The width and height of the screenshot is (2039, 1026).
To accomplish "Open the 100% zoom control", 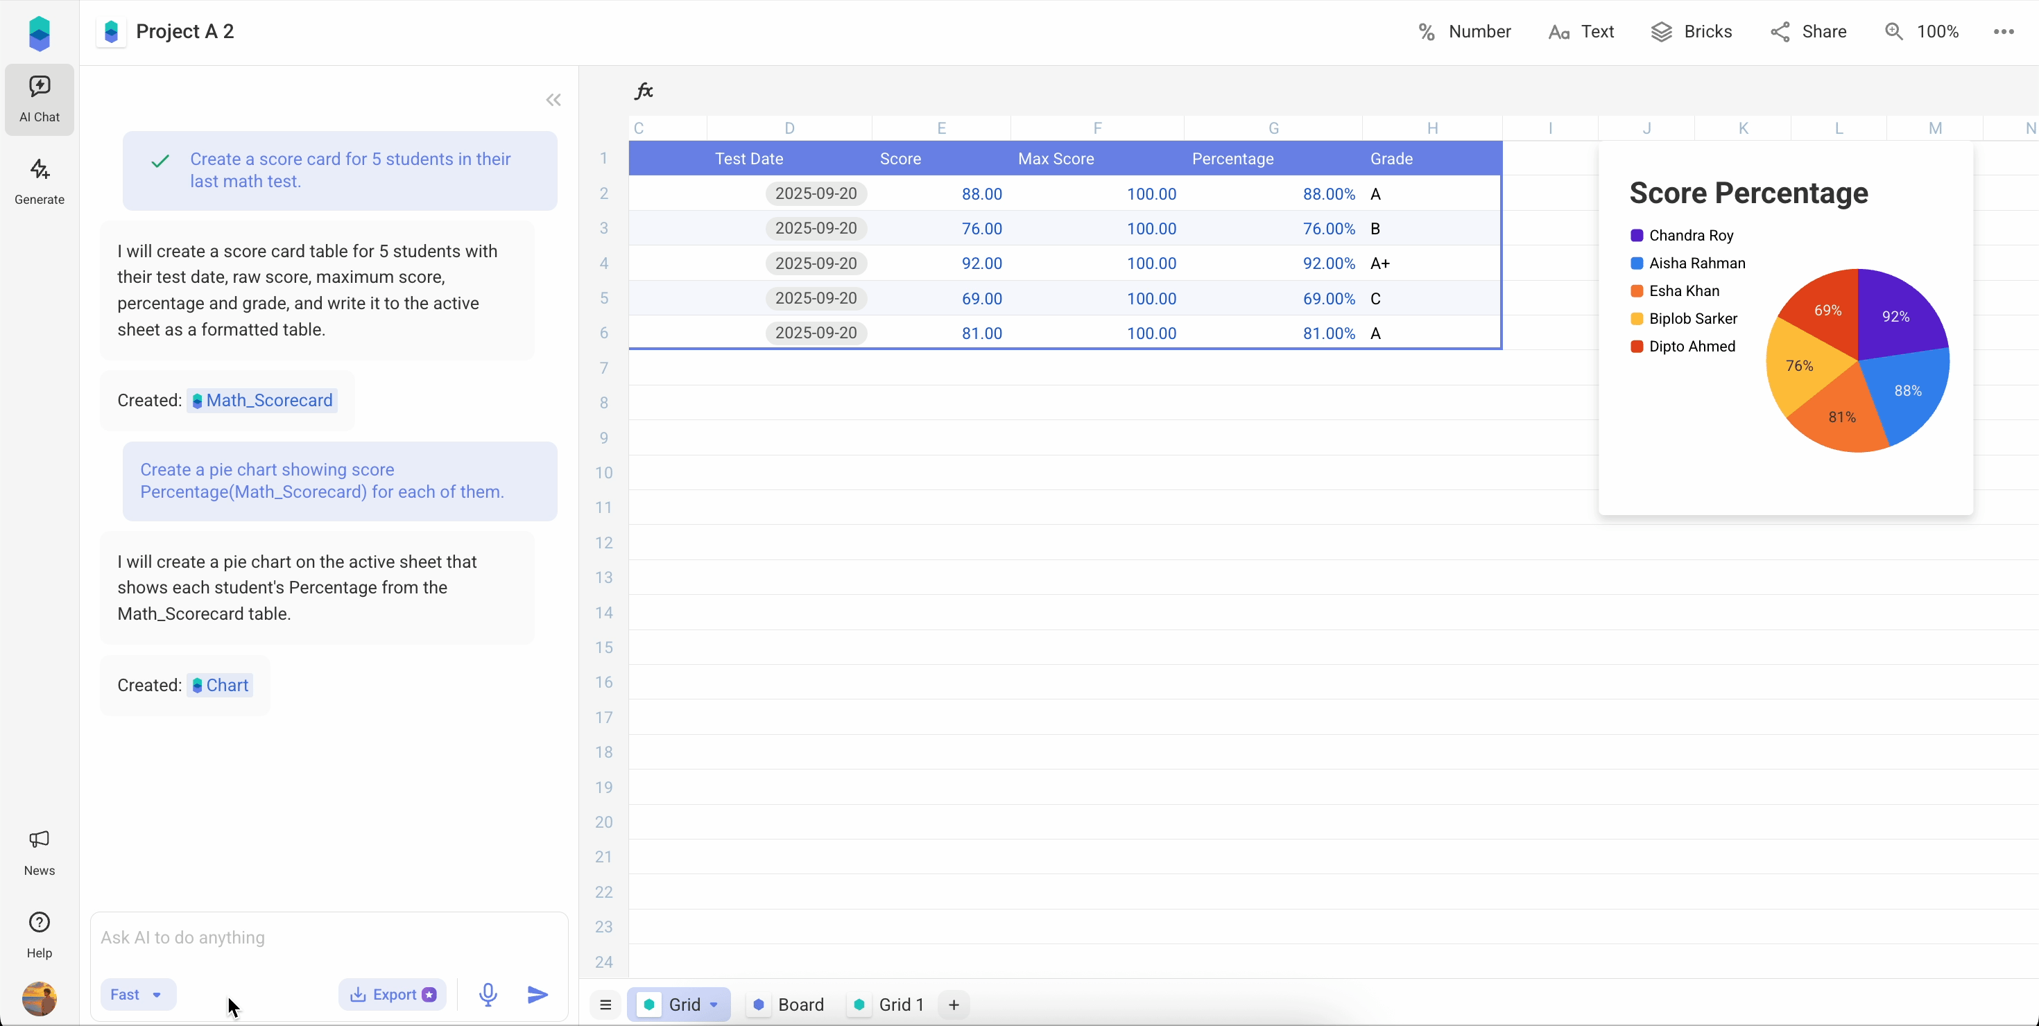I will 1922,32.
